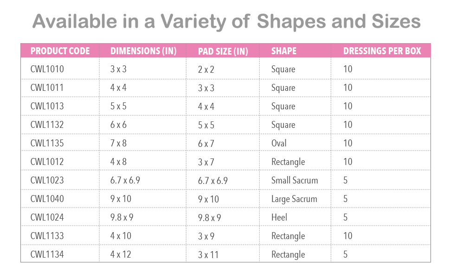Select product code CWL1011
This screenshot has height=278, width=450.
tap(47, 88)
